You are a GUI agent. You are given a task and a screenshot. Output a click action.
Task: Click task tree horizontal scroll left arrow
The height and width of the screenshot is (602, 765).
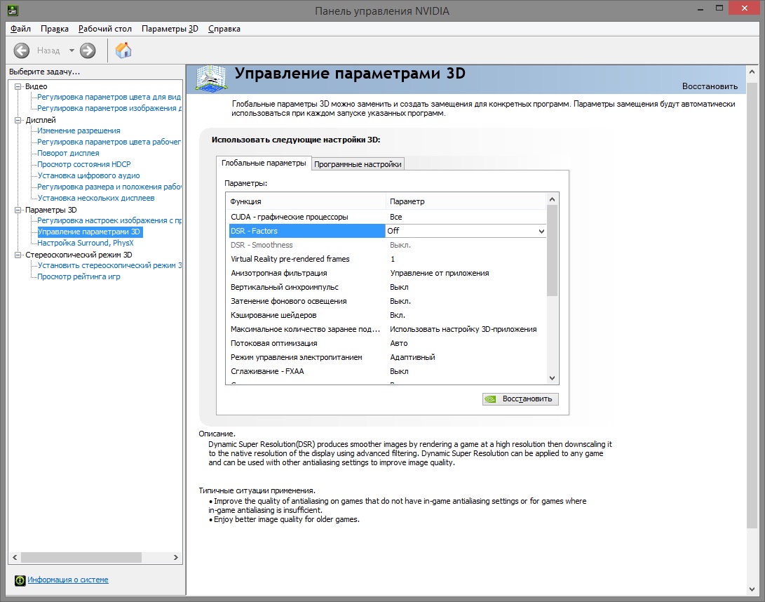click(x=15, y=558)
